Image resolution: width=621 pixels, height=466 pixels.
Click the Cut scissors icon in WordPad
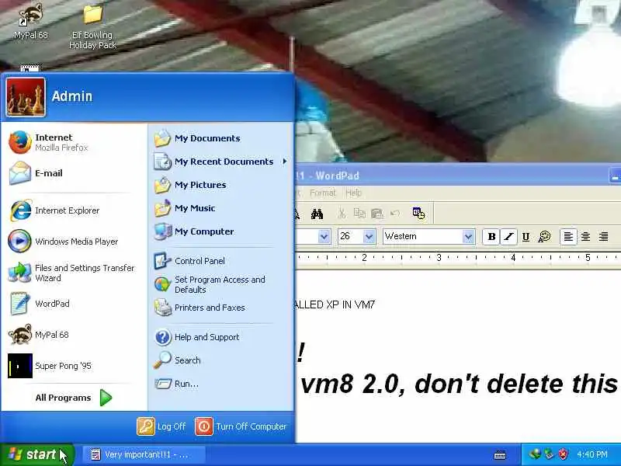pyautogui.click(x=342, y=214)
